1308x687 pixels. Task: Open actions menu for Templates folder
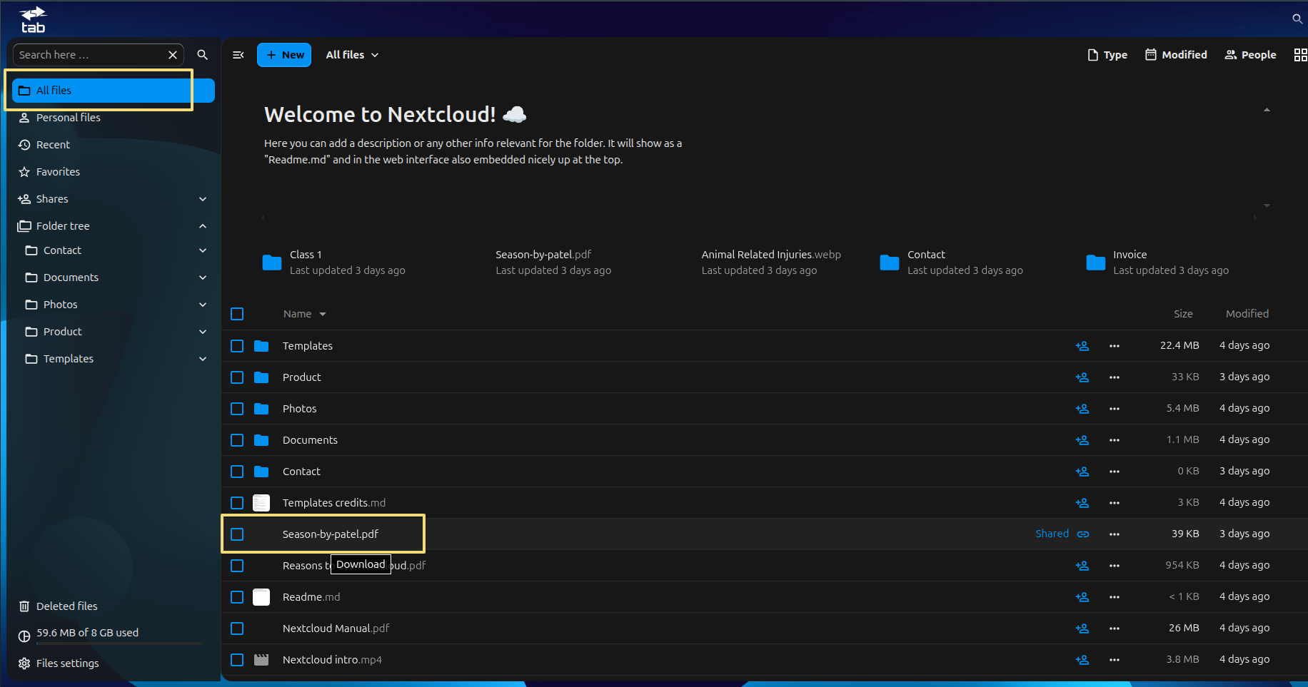pos(1115,346)
